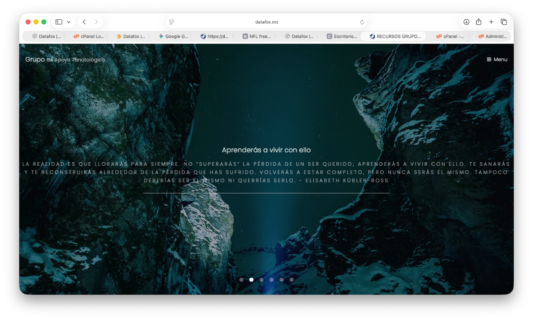The height and width of the screenshot is (320, 533).
Task: Go back with the back arrow
Action: tap(84, 22)
